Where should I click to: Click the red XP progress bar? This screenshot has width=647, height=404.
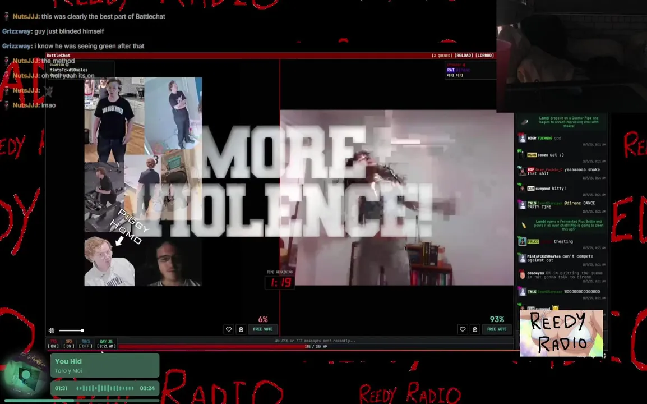click(316, 347)
